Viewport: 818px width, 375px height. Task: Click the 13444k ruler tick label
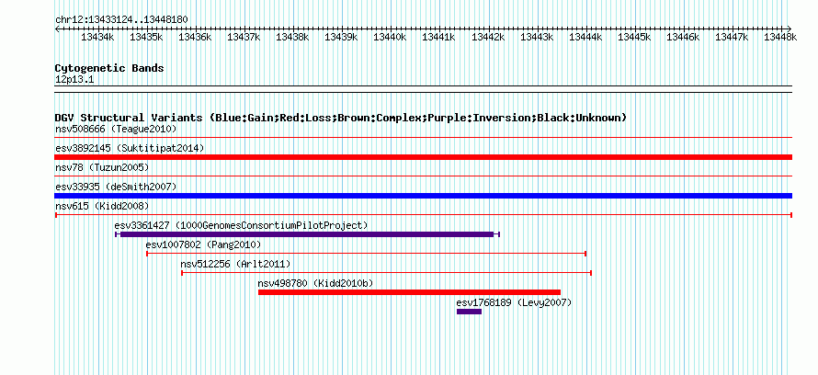pos(585,37)
